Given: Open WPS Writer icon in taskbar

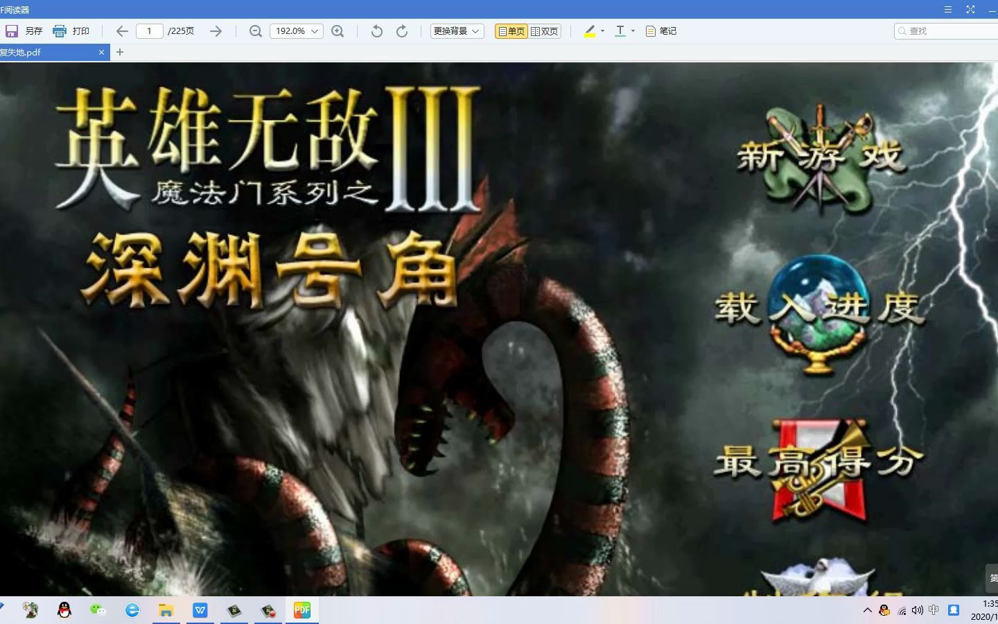Looking at the screenshot, I should tap(200, 610).
